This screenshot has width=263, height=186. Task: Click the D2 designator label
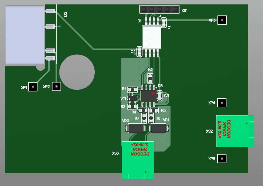click(66, 14)
